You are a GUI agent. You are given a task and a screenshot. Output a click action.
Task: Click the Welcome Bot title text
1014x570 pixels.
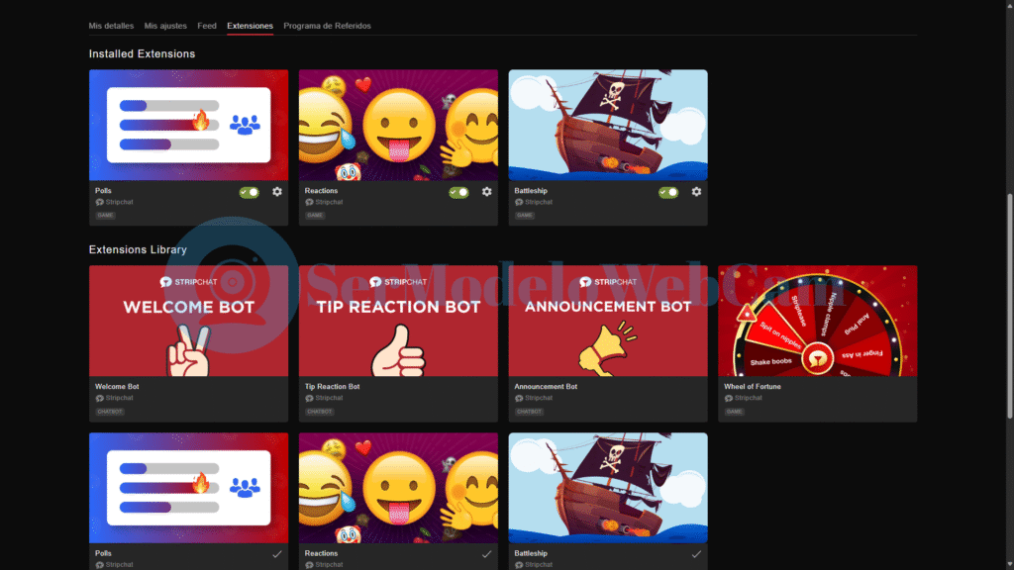[x=117, y=387]
